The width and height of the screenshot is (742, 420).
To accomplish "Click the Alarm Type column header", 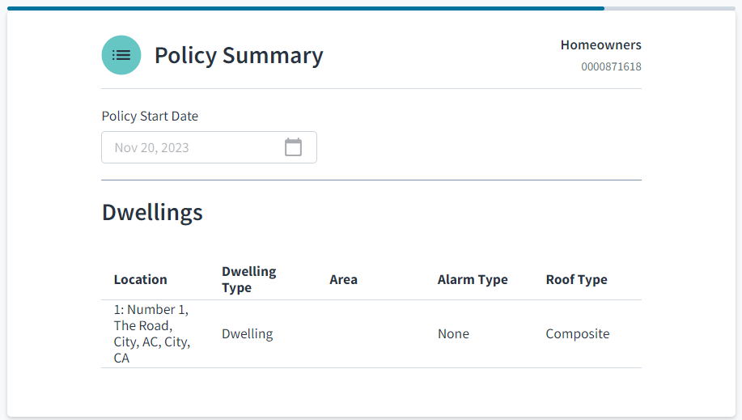I will [x=473, y=279].
